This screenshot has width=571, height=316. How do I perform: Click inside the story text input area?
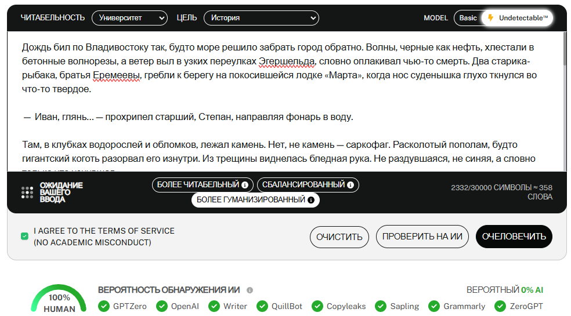point(285,101)
